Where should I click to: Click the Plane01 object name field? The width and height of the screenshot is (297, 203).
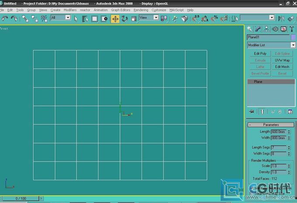(x=269, y=37)
